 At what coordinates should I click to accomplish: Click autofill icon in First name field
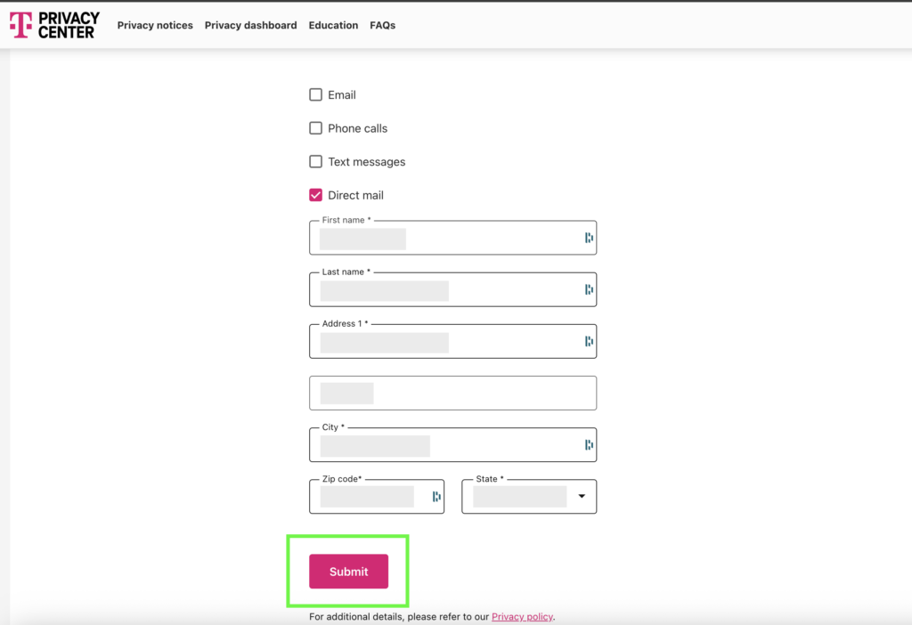click(589, 238)
